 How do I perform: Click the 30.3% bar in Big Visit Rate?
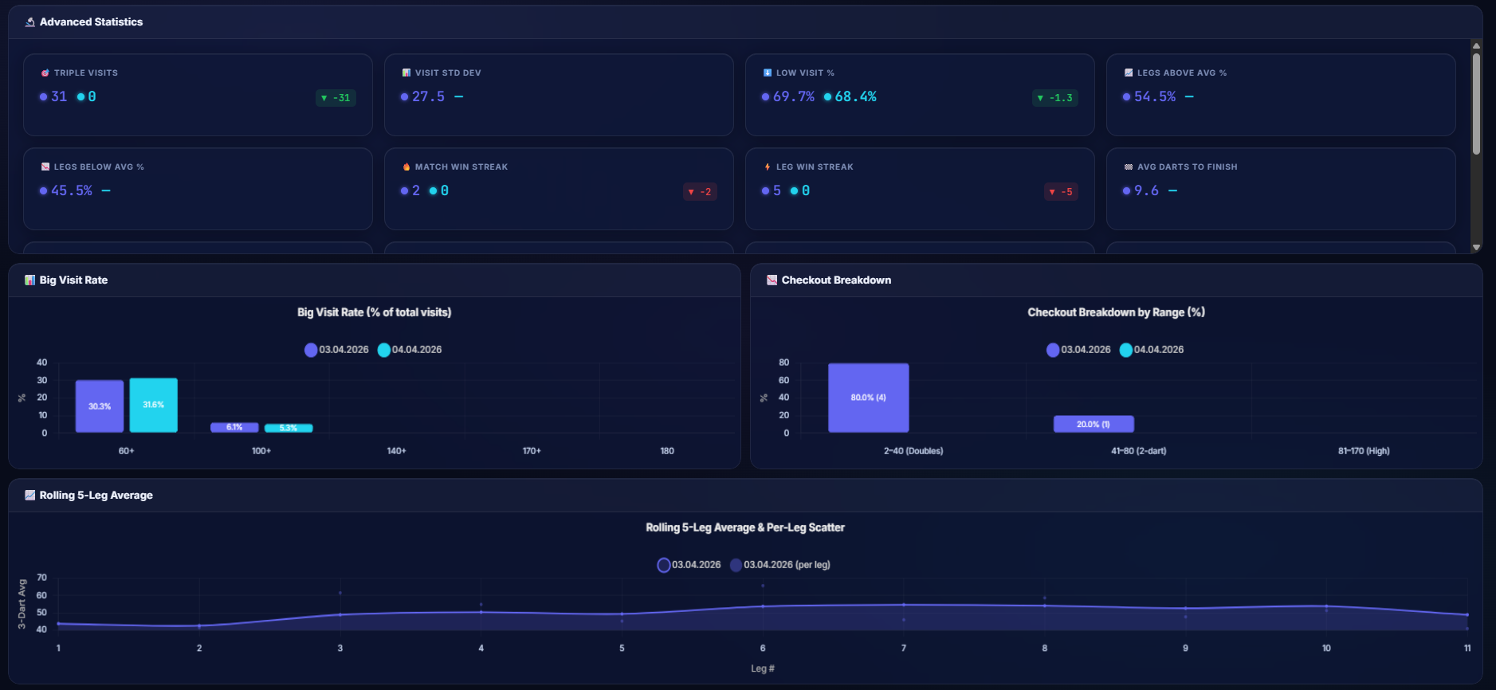[100, 406]
